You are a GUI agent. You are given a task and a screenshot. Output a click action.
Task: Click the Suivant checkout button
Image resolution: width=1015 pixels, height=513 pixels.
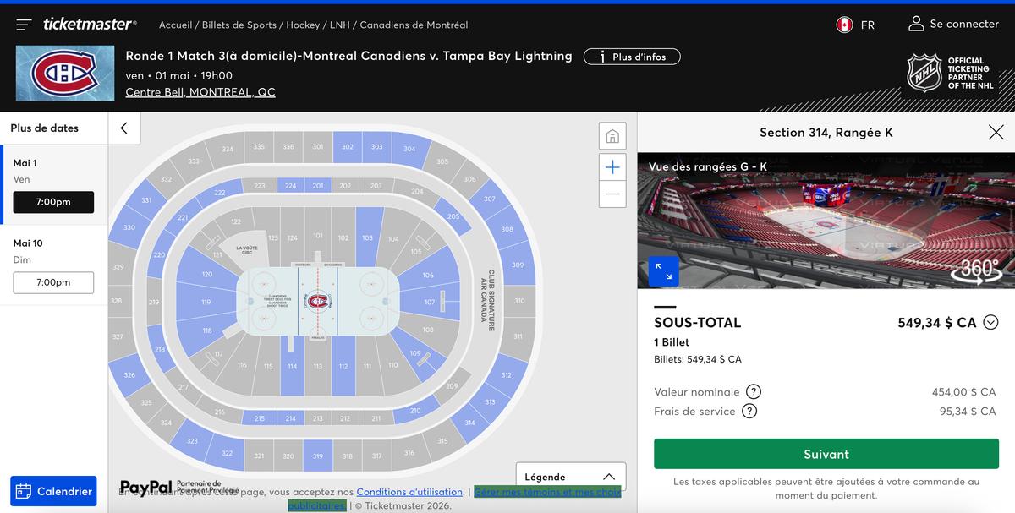coord(826,454)
